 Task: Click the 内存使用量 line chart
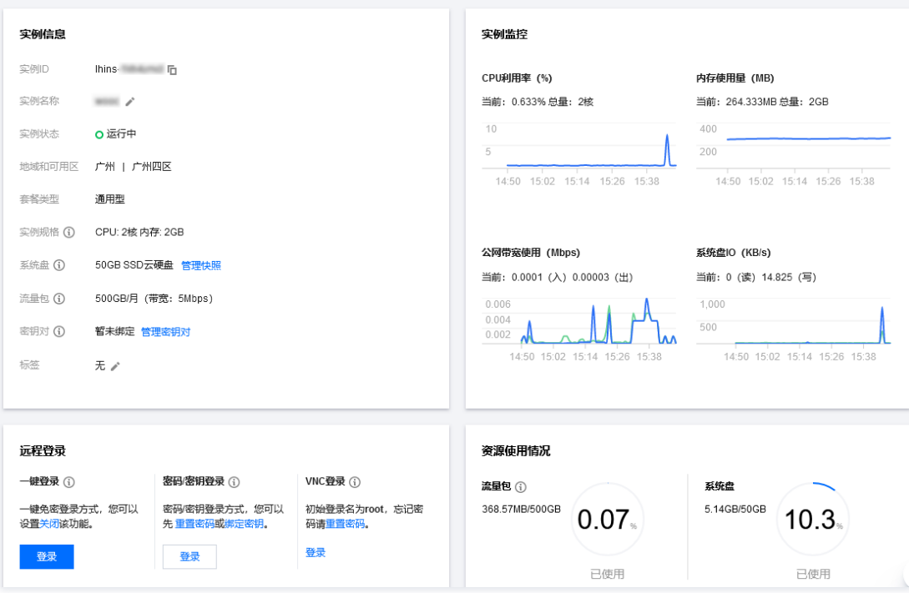coord(808,138)
